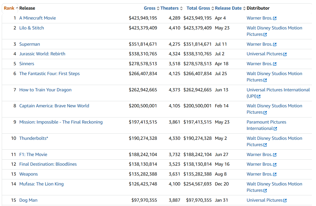Screen dimensions: 316x206
Task: Click external link icon in Sinners distributor cell
Action: tap(275, 64)
